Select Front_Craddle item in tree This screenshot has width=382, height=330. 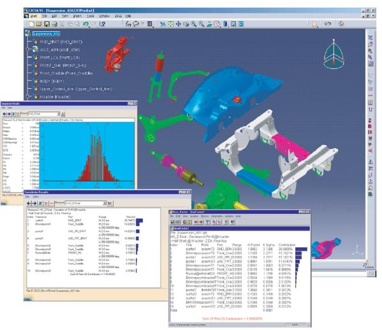(66, 73)
